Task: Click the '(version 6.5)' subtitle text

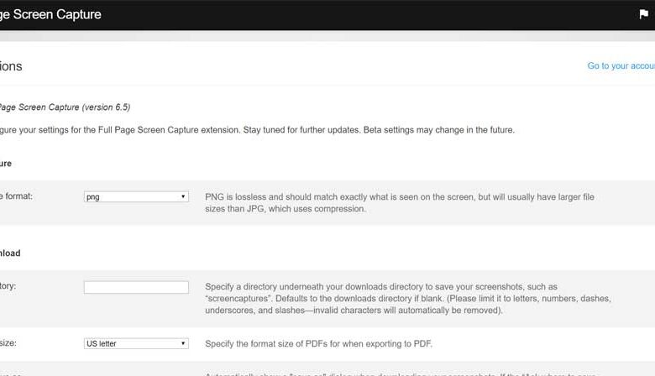Action: [x=106, y=107]
